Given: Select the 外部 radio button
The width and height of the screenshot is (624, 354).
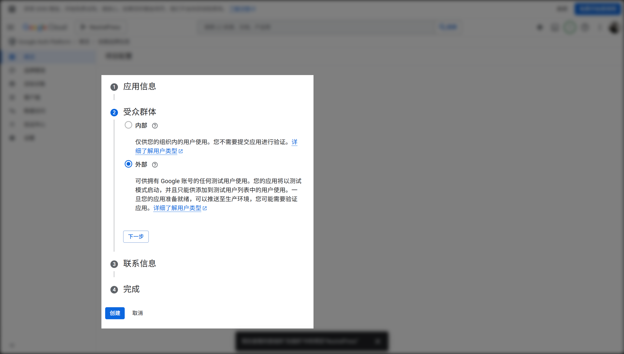Looking at the screenshot, I should pyautogui.click(x=128, y=164).
